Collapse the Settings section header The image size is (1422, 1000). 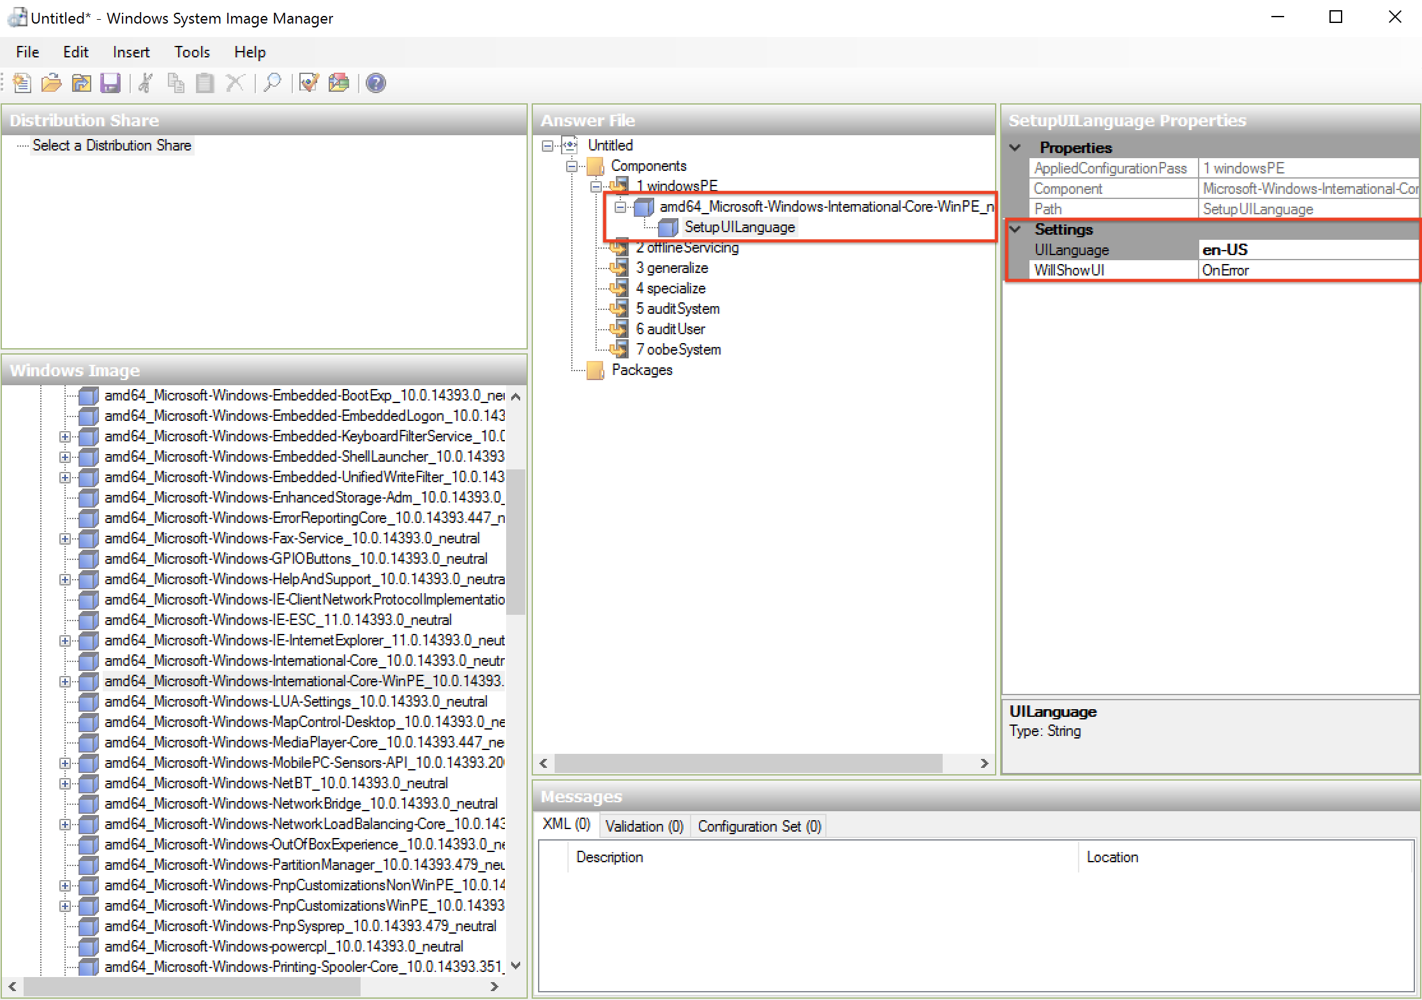1015,229
